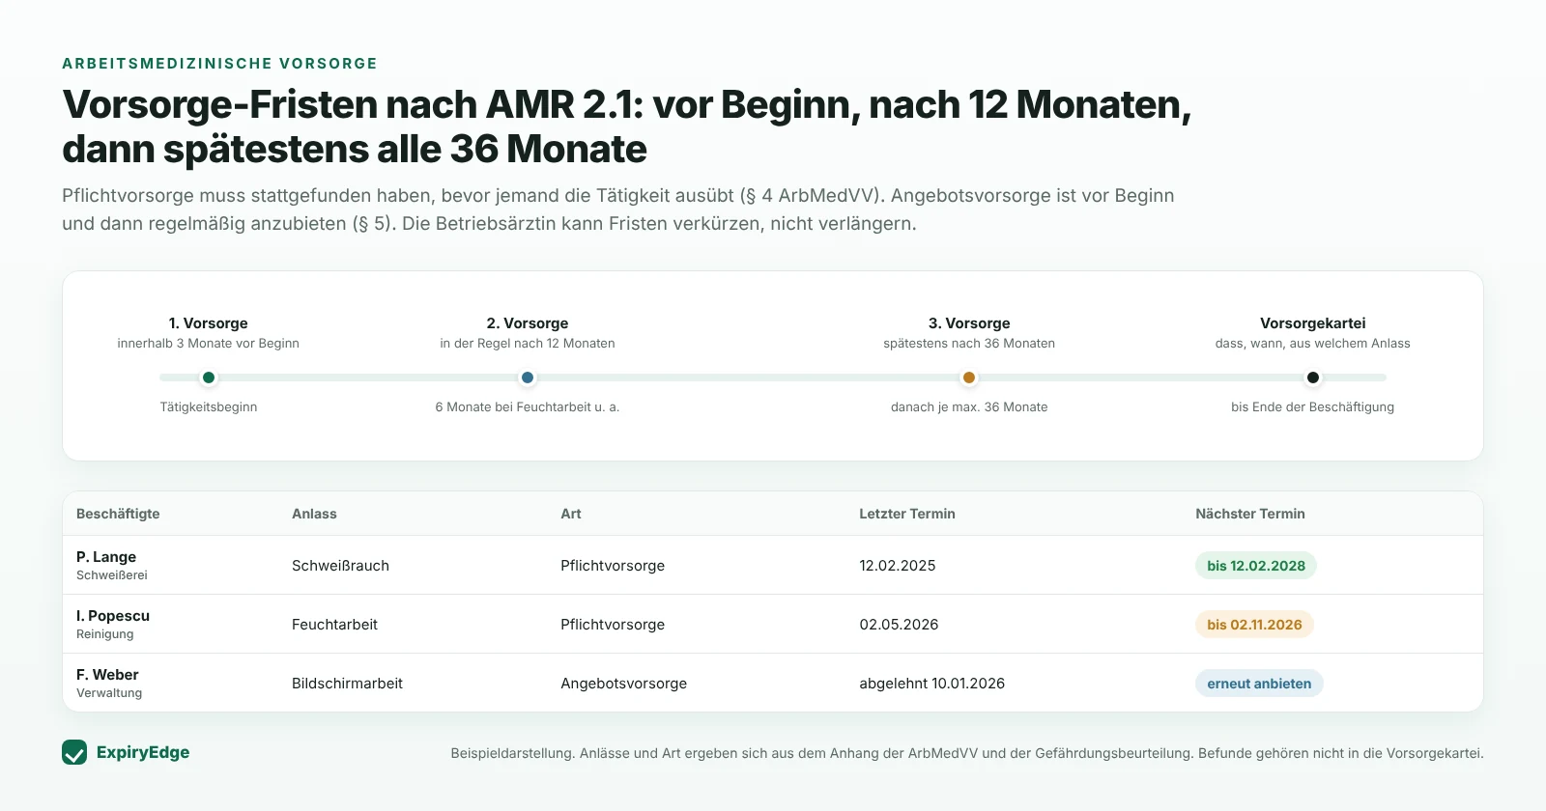Viewport: 1546px width, 811px height.
Task: Click the Feuchtarbeit cell
Action: click(x=334, y=625)
